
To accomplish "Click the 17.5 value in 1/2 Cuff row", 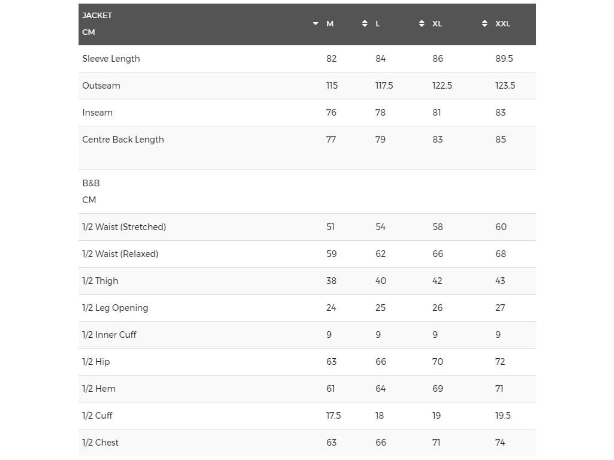I will [x=333, y=416].
